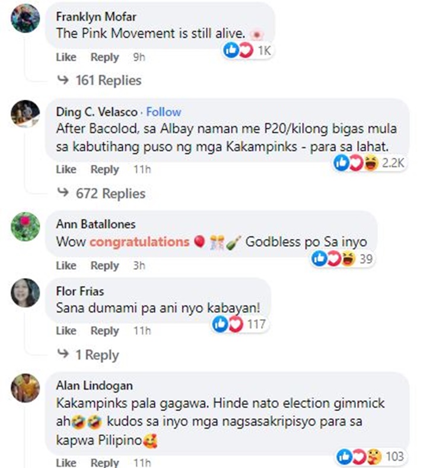Image resolution: width=445 pixels, height=468 pixels.
Task: Open reactions on Franklyn Mofar's comment
Action: [x=247, y=50]
